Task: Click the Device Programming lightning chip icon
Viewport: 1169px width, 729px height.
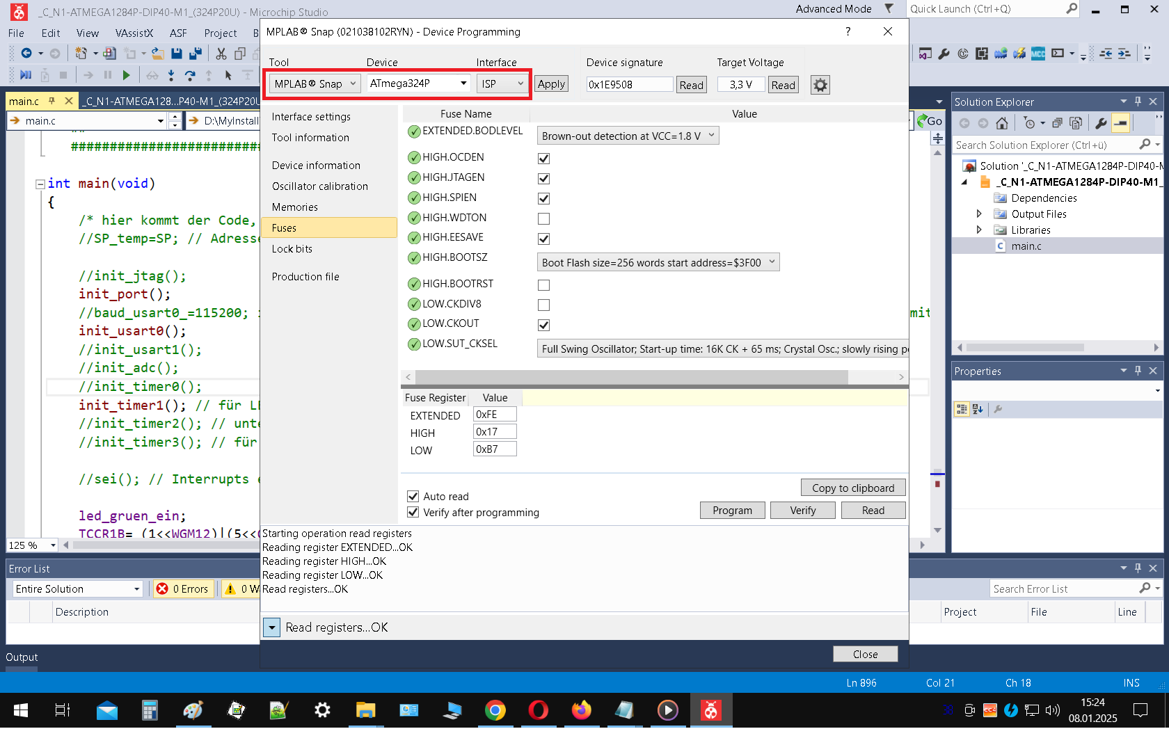Action: click(x=1019, y=54)
